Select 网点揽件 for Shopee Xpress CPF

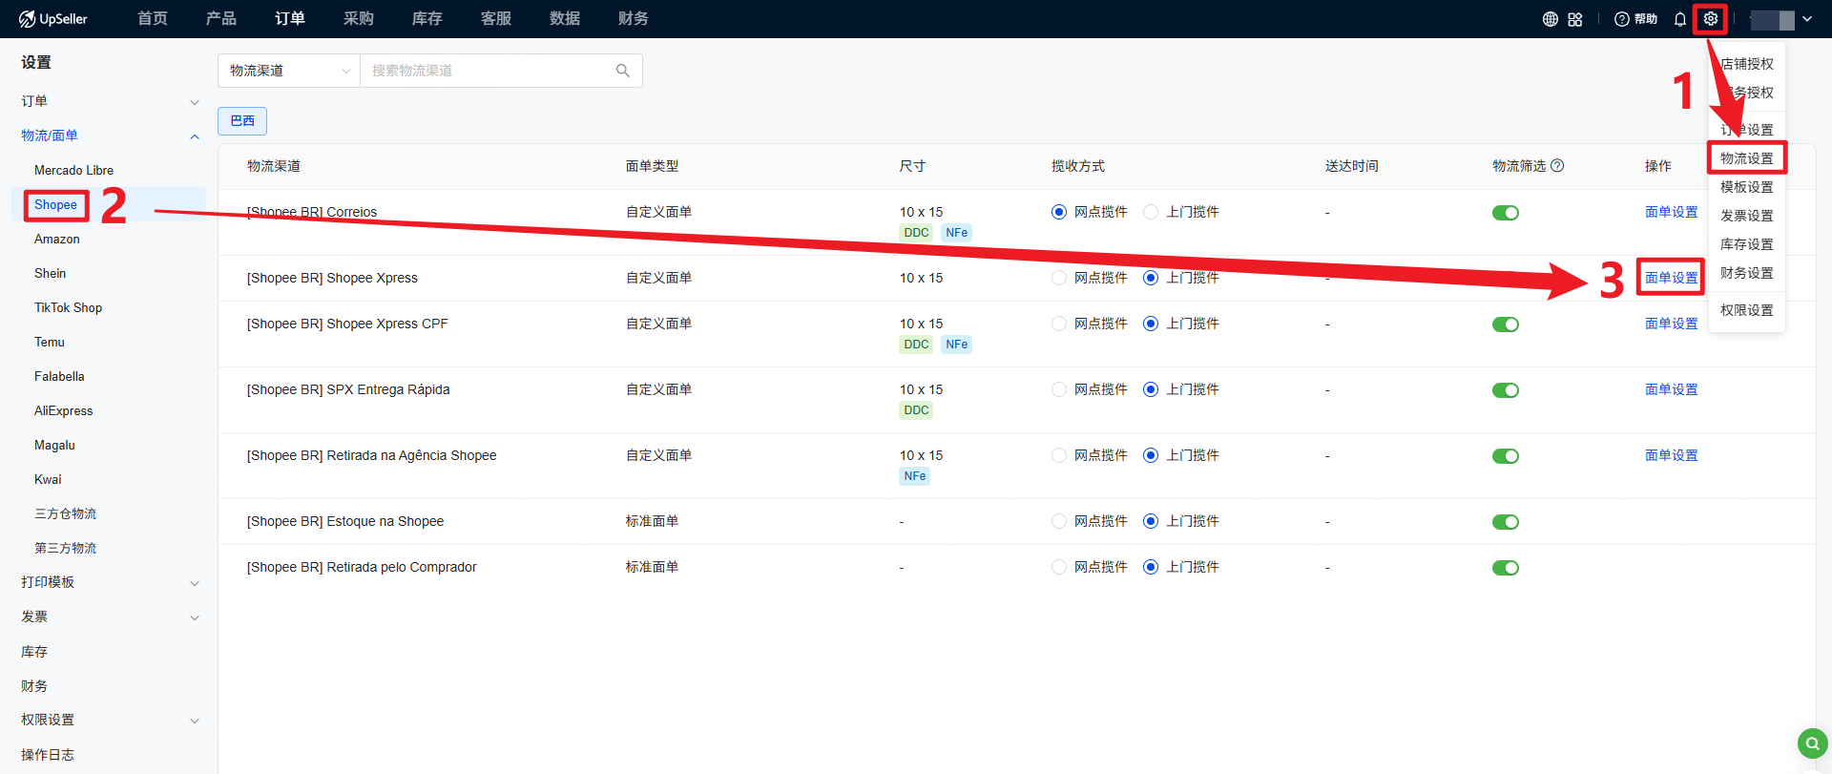[x=1059, y=324]
